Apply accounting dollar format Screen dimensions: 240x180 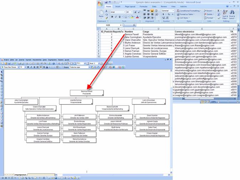[x=163, y=14]
